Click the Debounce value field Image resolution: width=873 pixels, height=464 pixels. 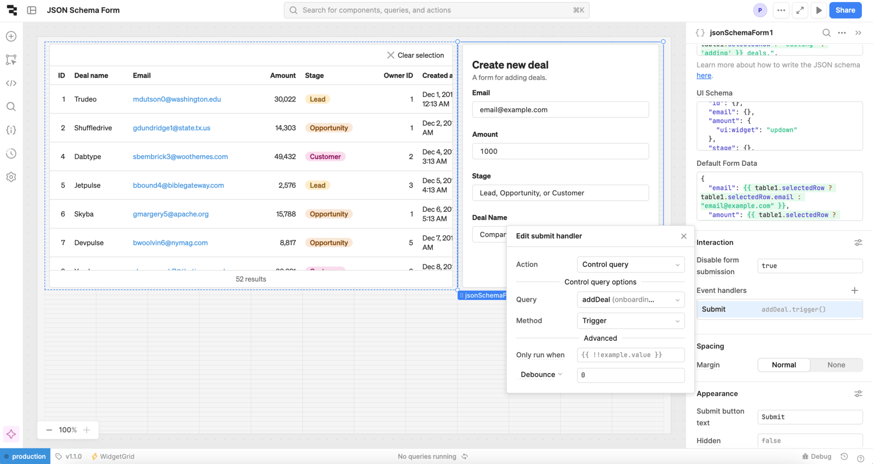point(630,375)
